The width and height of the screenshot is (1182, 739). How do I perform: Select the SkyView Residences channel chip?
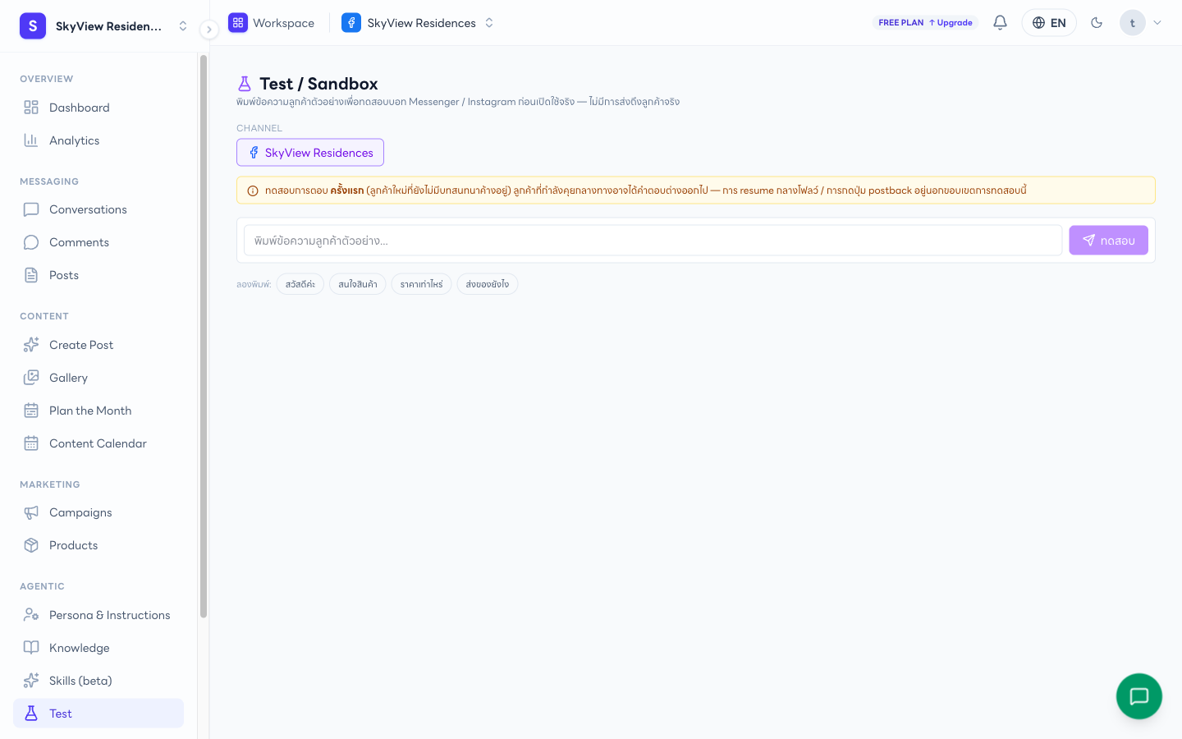tap(310, 153)
